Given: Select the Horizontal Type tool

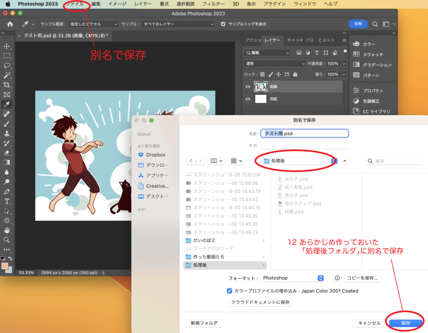Looking at the screenshot, I should pos(7,202).
